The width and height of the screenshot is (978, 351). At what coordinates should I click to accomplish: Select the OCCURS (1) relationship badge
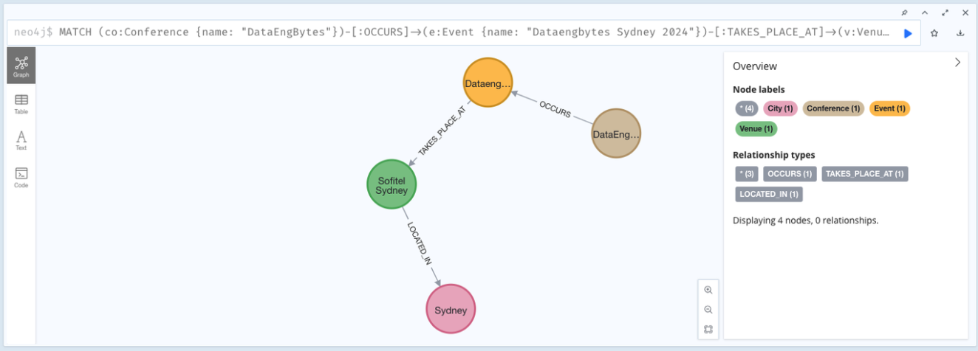click(790, 174)
